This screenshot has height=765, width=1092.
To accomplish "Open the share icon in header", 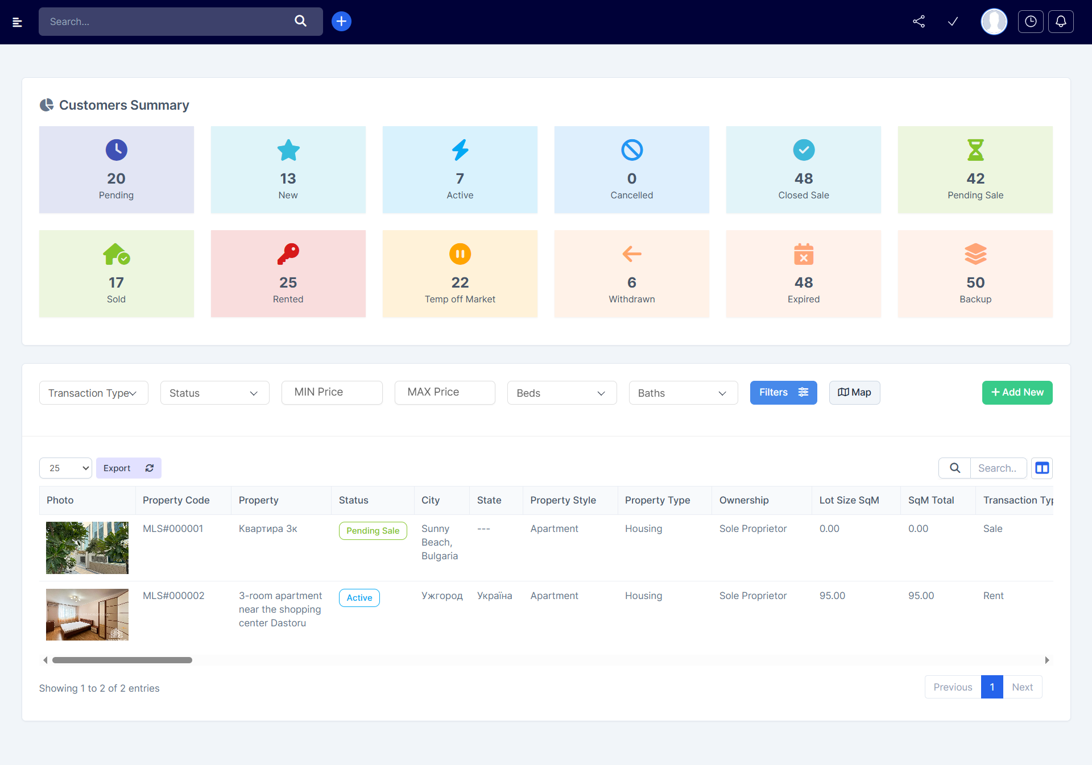I will 919,22.
